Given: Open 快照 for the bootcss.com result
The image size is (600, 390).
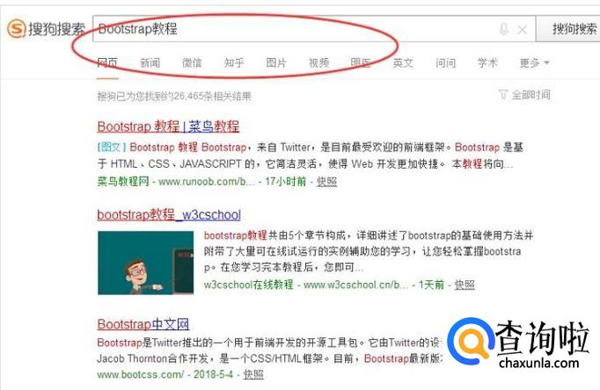Looking at the screenshot, I should [253, 374].
